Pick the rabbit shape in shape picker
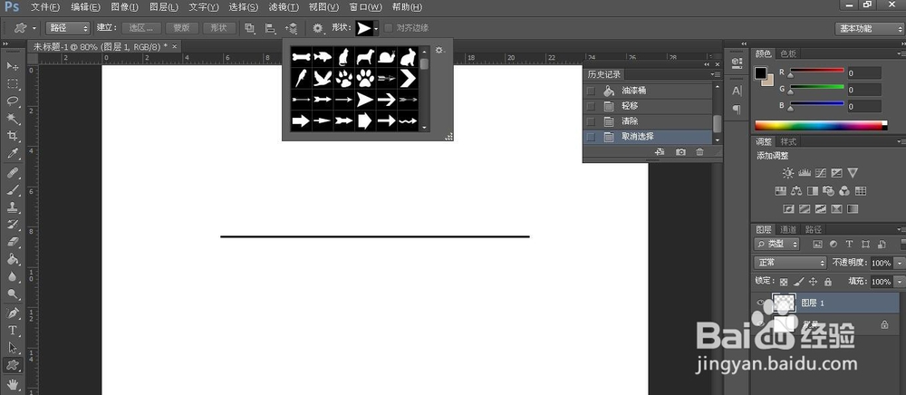Screen dimensions: 906x395 [x=408, y=56]
